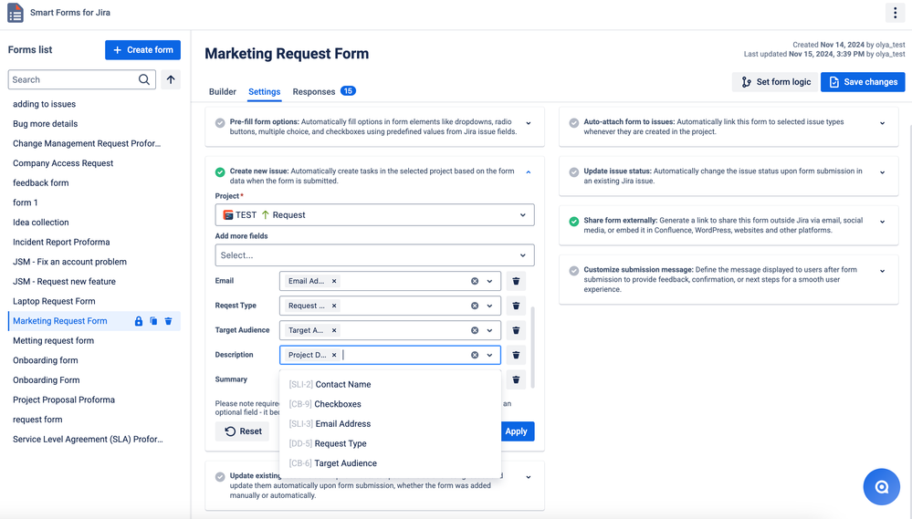
Task: Clear all values in the Description field
Action: tap(475, 355)
